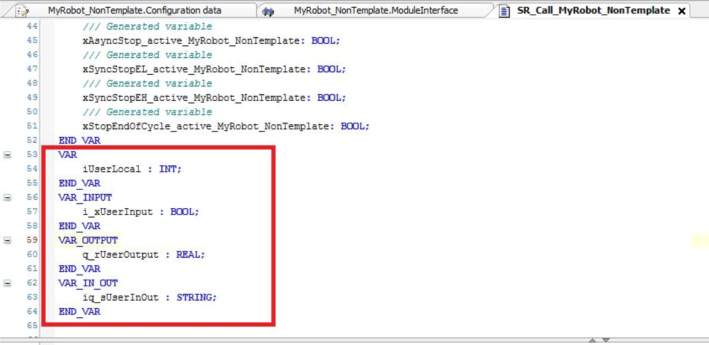This screenshot has height=345, width=709.
Task: Click the Configuration data tab icon
Action: [x=22, y=11]
